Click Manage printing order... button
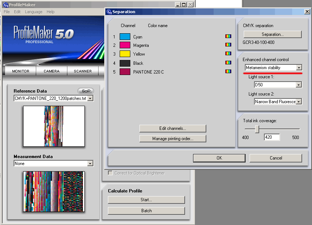Viewport: 312px width, 225px height. pyautogui.click(x=173, y=139)
